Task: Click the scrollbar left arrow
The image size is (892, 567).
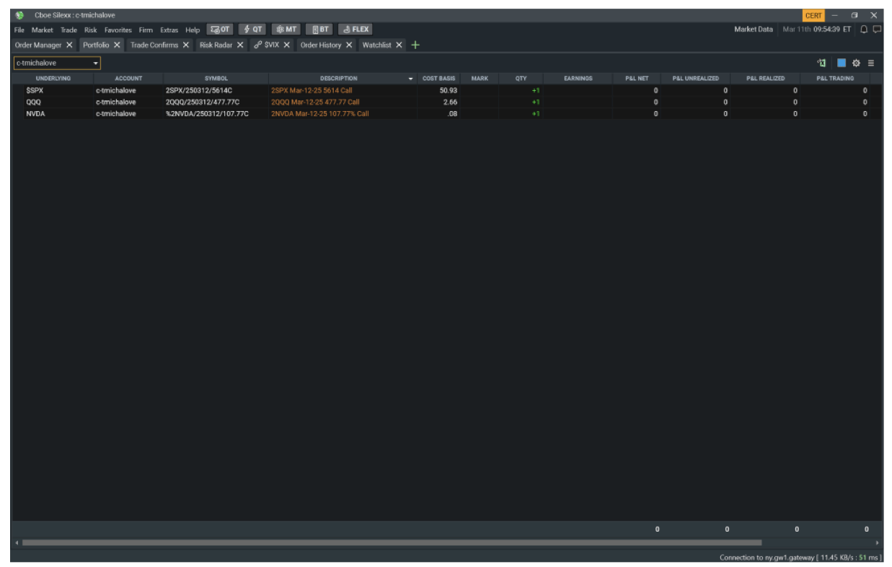Action: pos(17,542)
